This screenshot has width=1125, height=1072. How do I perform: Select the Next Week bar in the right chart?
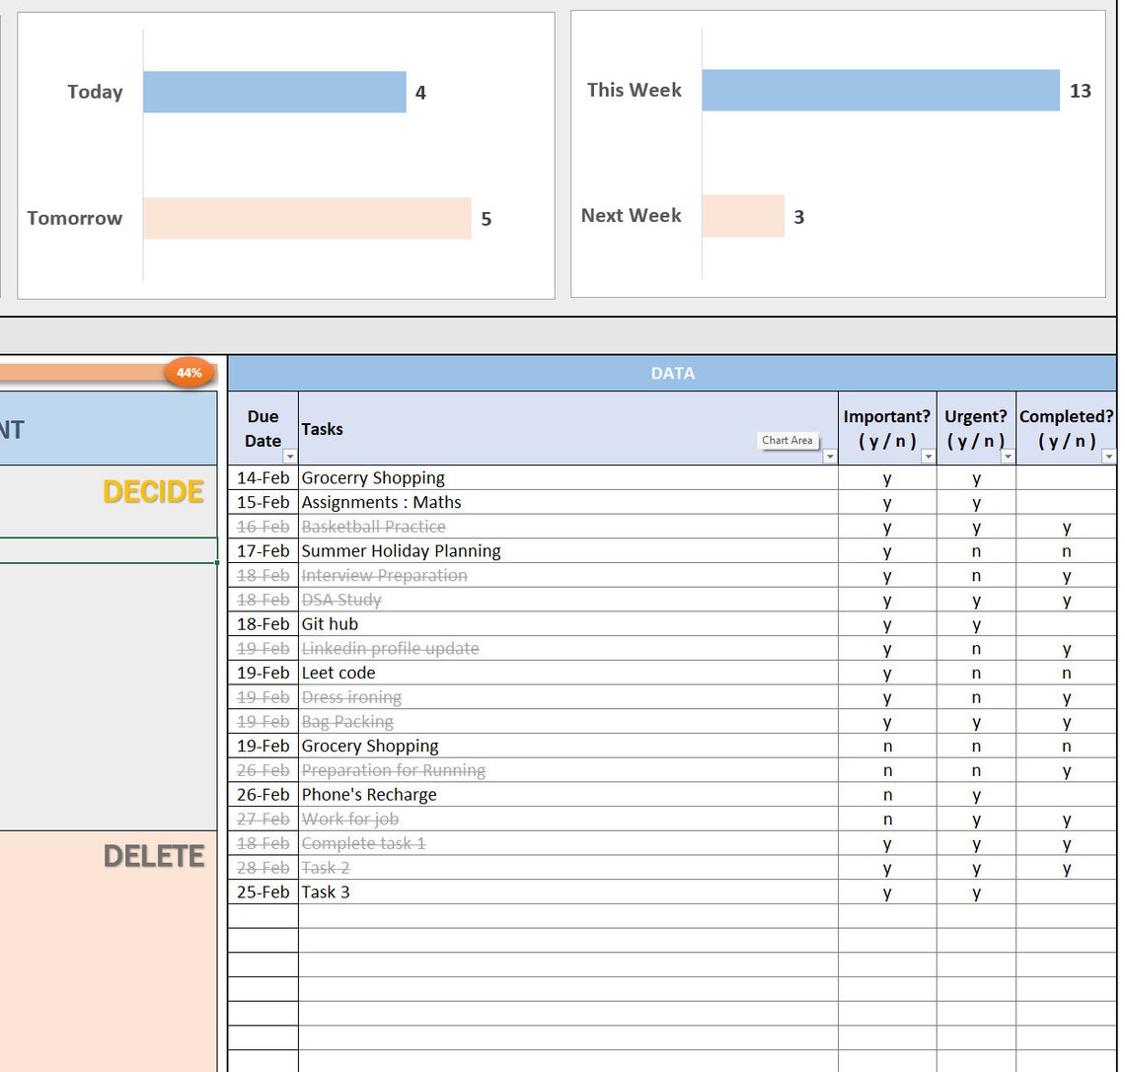(x=745, y=215)
